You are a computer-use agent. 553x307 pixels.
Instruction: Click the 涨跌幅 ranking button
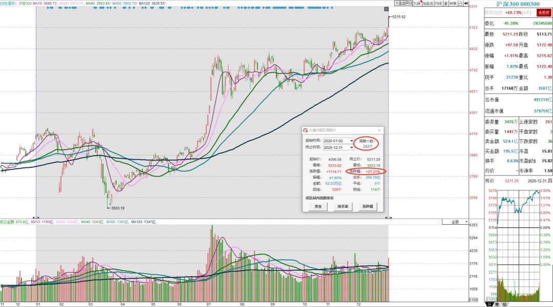[x=367, y=206]
